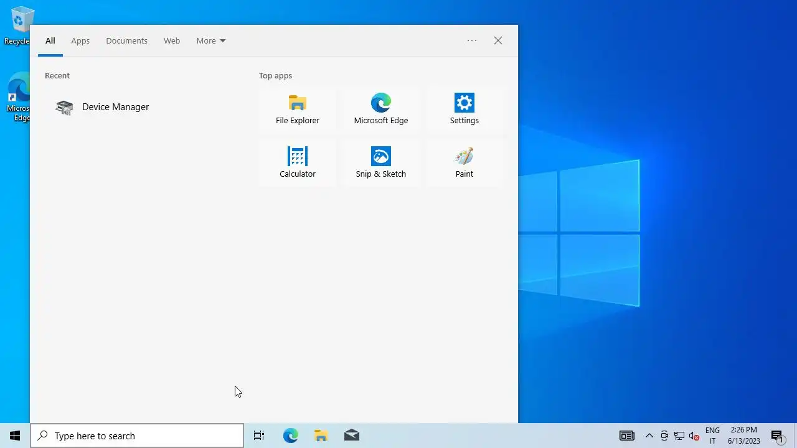Viewport: 797px width, 448px height.
Task: Launch Microsoft Edge from Top apps
Action: [381, 109]
